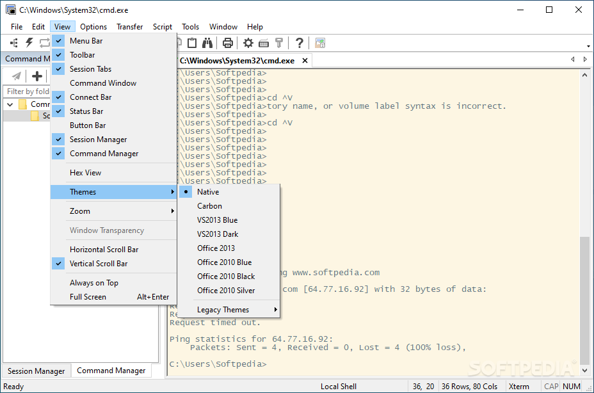Click the Help question mark icon
Image resolution: width=594 pixels, height=393 pixels.
tap(300, 43)
